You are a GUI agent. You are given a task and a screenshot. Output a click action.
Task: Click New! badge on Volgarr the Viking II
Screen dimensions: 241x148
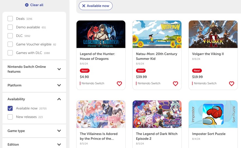click(197, 71)
